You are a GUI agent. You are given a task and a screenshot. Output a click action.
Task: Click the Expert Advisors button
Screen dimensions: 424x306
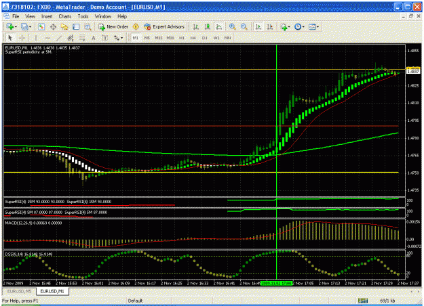tap(164, 26)
